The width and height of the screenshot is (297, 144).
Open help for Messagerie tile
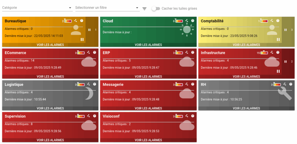point(193,84)
